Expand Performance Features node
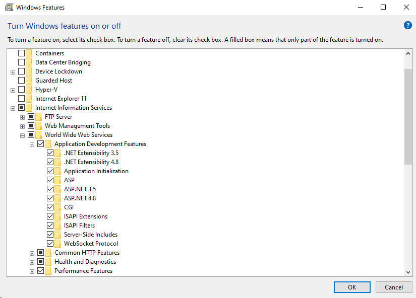Image resolution: width=416 pixels, height=298 pixels. pyautogui.click(x=32, y=271)
